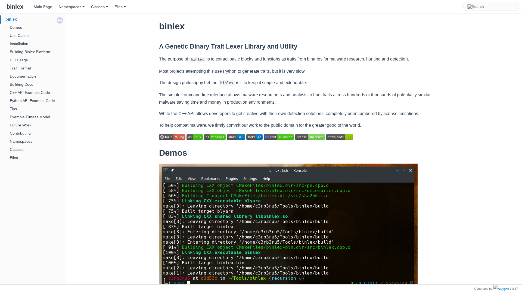Image resolution: width=522 pixels, height=293 pixels.
Task: Open Demos in the sidebar
Action: (16, 27)
